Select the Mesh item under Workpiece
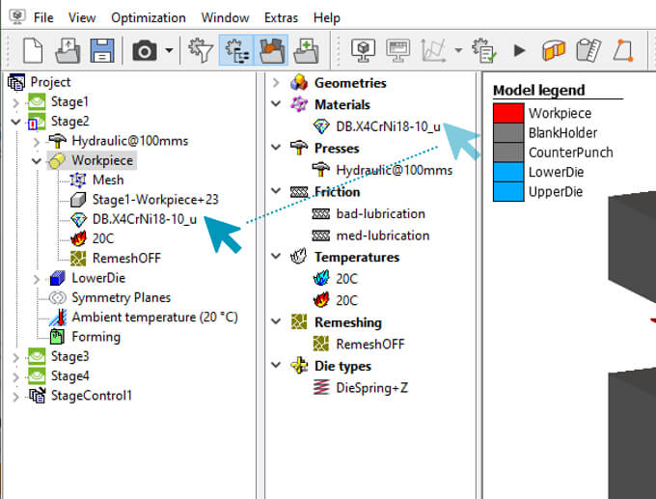Viewport: 656px width, 499px height. [x=107, y=180]
